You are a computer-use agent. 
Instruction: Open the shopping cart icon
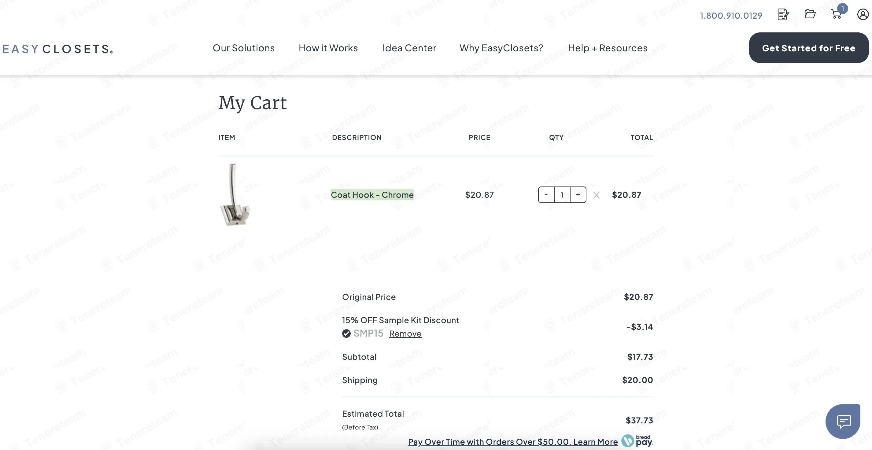coord(837,14)
